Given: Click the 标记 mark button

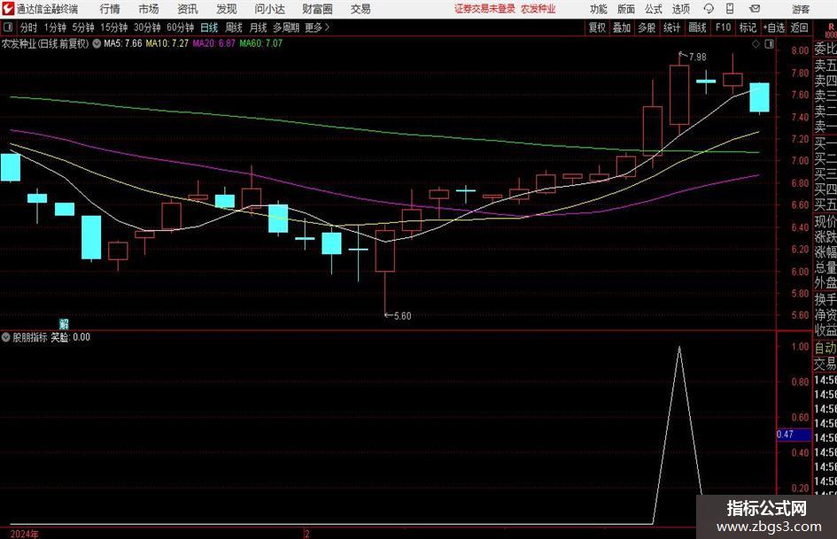Looking at the screenshot, I should point(748,27).
